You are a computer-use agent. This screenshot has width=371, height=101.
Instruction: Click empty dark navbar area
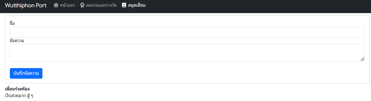(253, 6)
